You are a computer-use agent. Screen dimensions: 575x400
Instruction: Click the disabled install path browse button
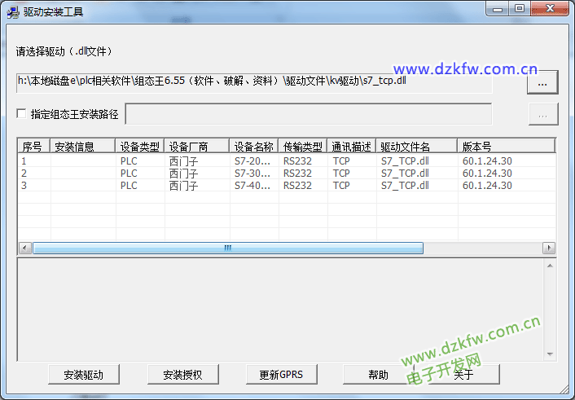tap(543, 115)
